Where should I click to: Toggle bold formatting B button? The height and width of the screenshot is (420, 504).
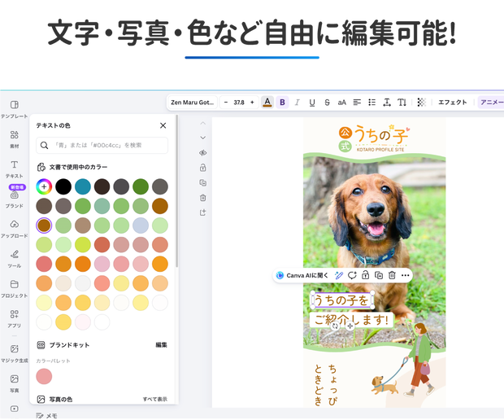pos(282,103)
